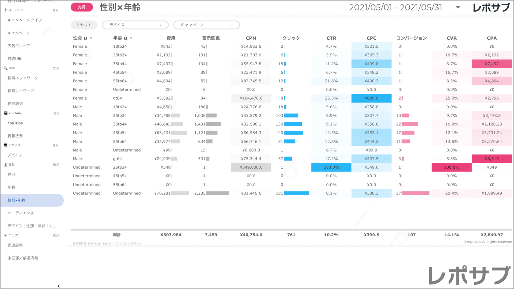Click the pin icon beside キャンペーン section

5,10
